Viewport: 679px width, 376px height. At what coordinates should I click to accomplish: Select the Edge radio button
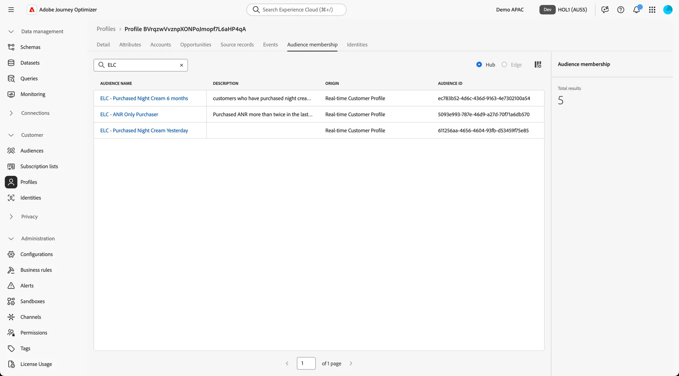504,65
